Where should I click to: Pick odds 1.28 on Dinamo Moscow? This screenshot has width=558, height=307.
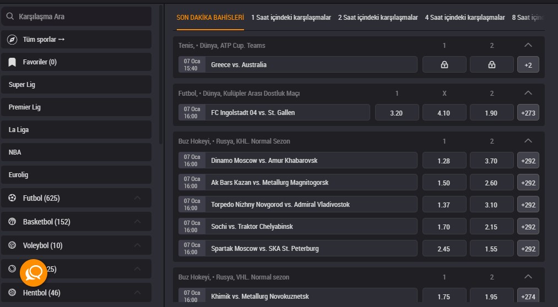[444, 160]
